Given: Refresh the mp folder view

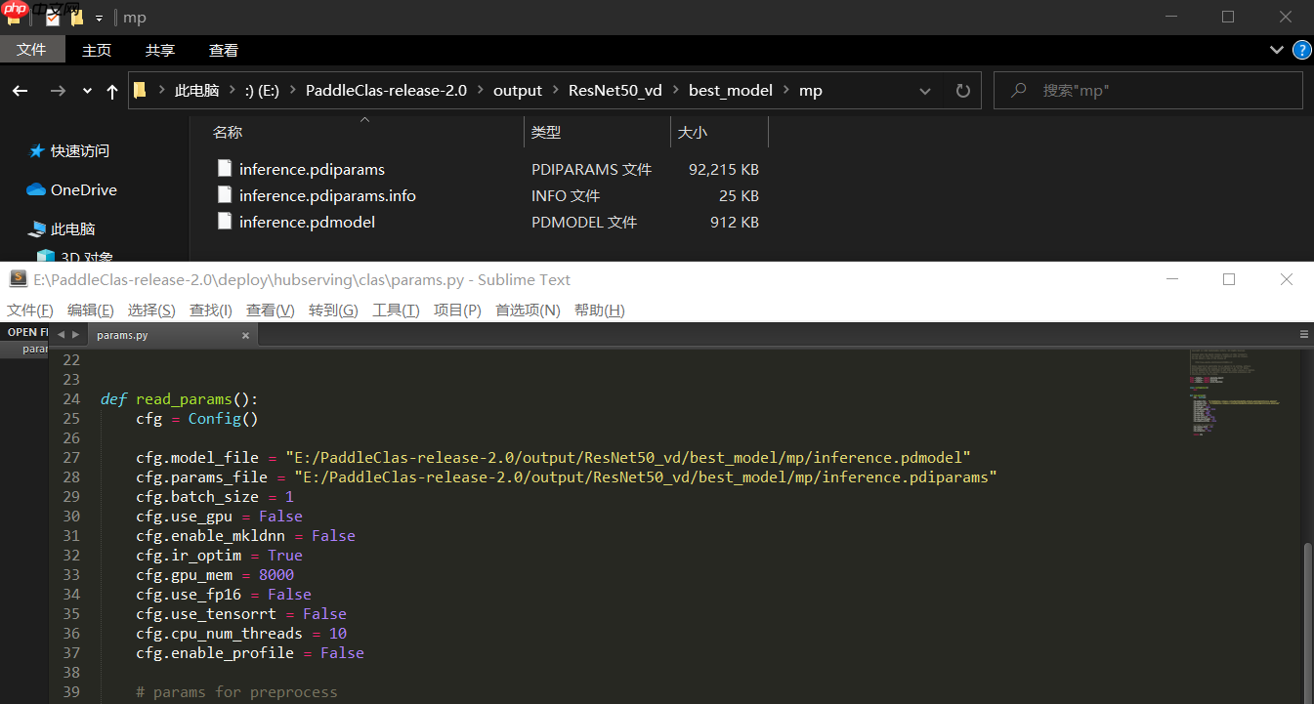Looking at the screenshot, I should [x=962, y=90].
